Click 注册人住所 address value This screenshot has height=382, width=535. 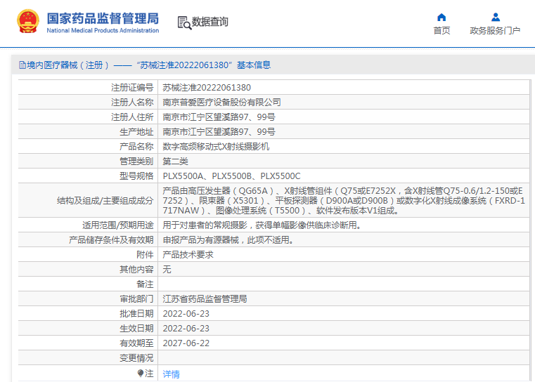[219, 117]
